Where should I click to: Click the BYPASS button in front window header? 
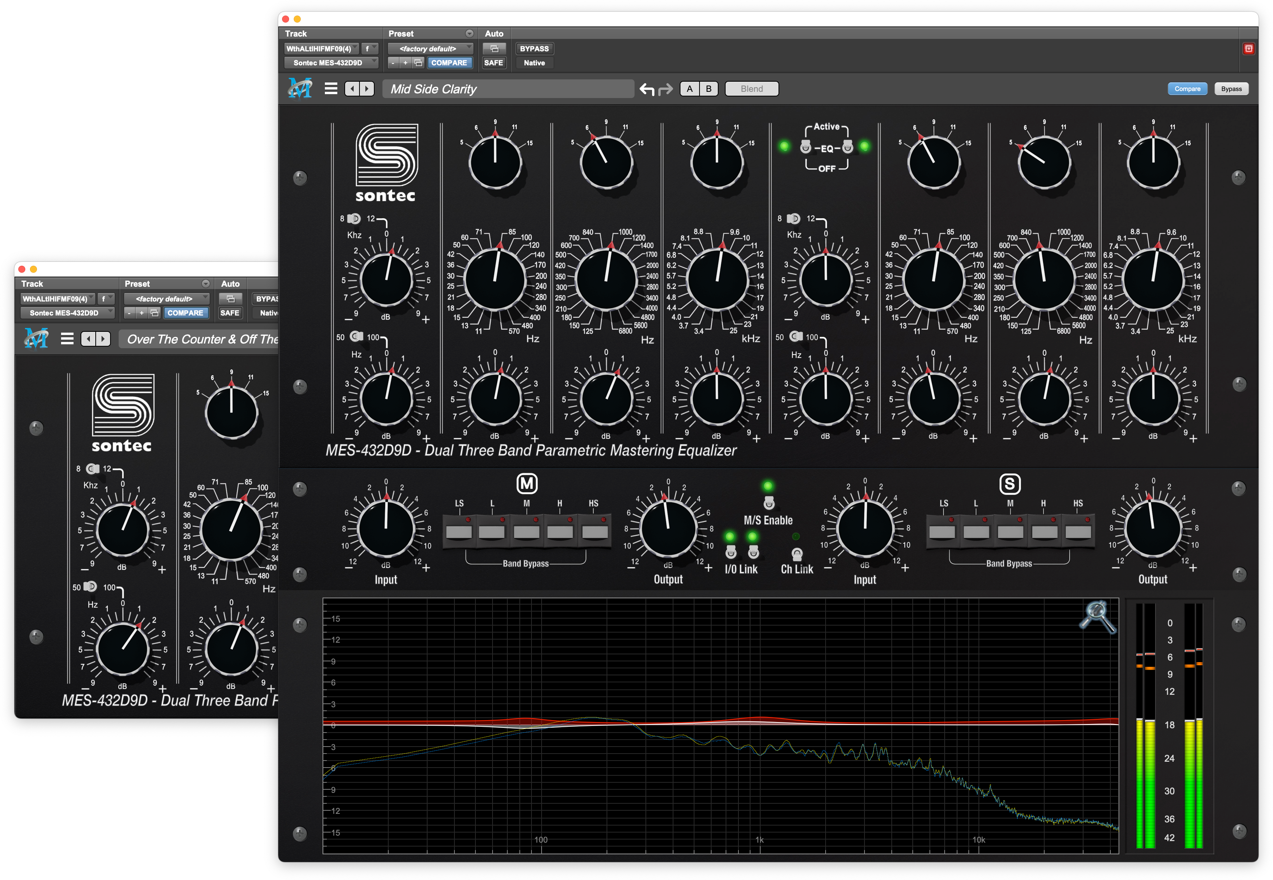pos(534,49)
